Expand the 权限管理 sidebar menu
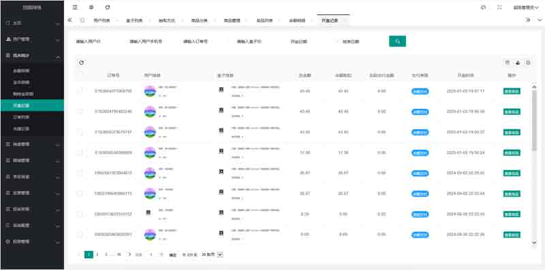 point(32,241)
